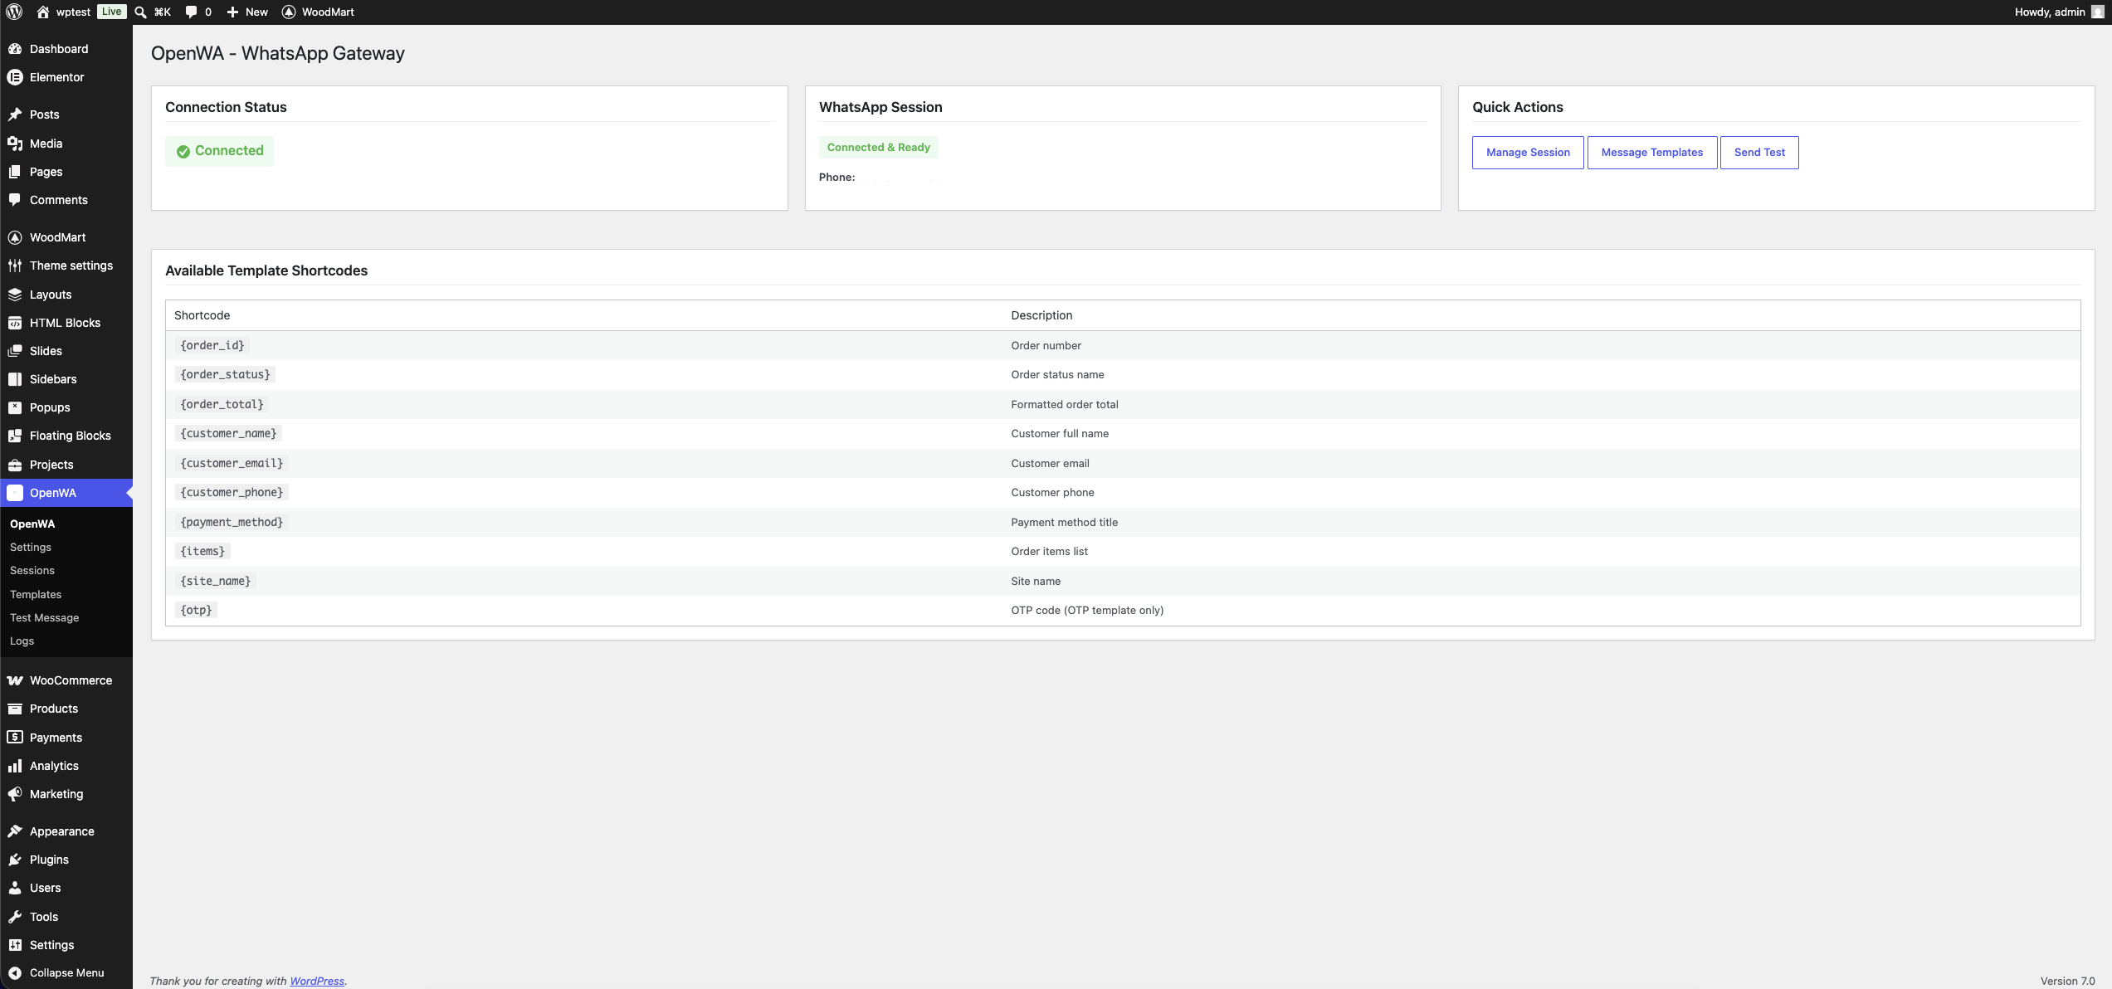2112x989 pixels.
Task: Click the Message Templates button
Action: tap(1651, 153)
